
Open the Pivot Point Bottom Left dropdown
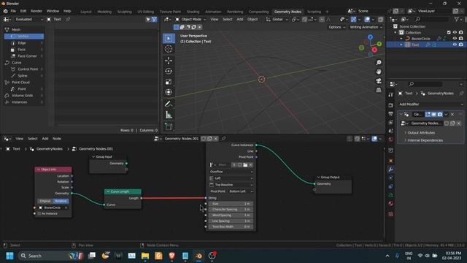(x=241, y=191)
